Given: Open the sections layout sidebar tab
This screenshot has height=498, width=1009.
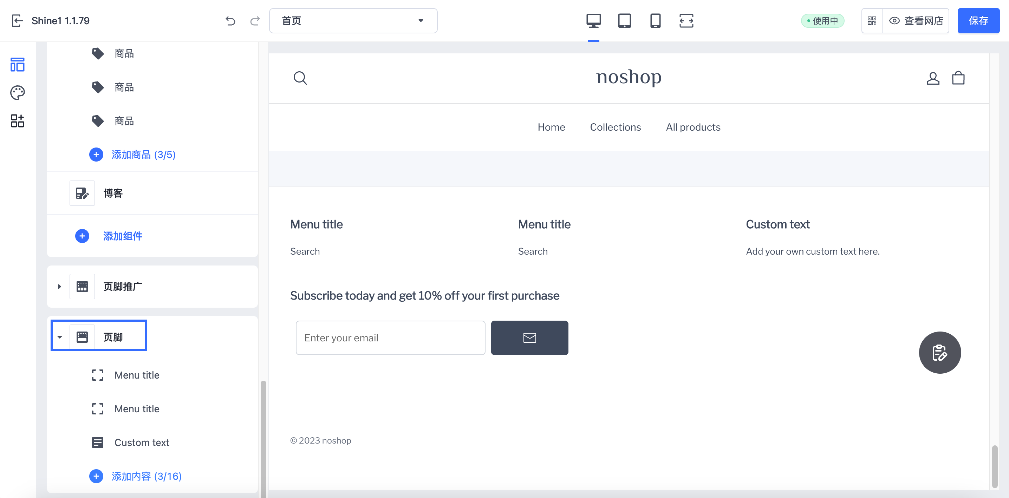Looking at the screenshot, I should pos(17,65).
